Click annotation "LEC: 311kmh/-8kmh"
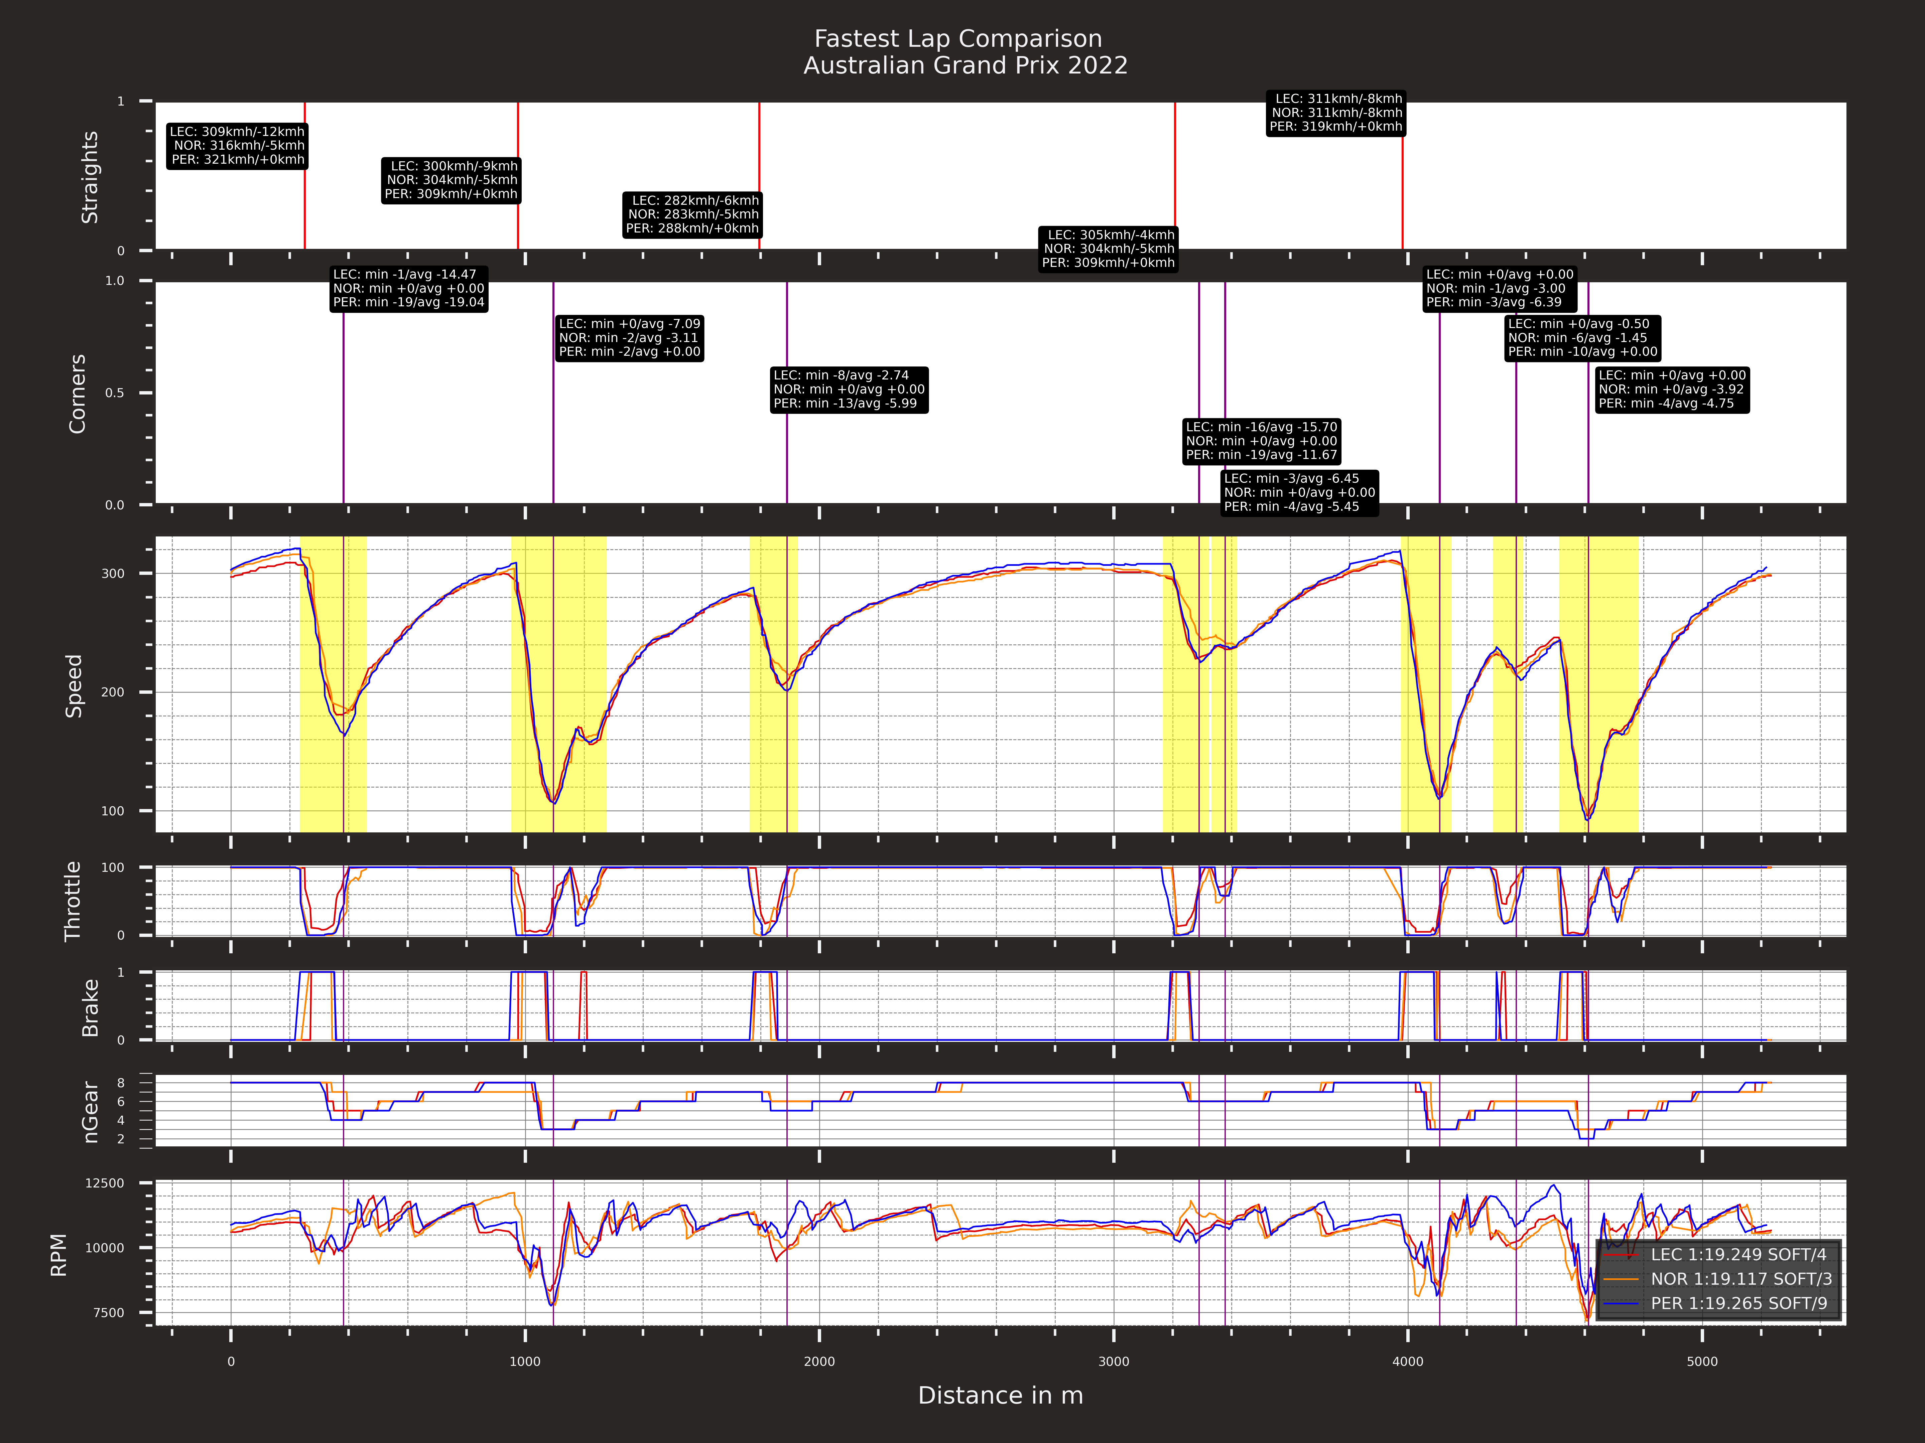Screen dimensions: 1925x1443 point(1339,99)
